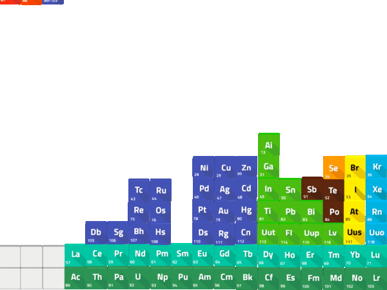
Task: Select the Zn zinc tile
Action: coord(246,167)
